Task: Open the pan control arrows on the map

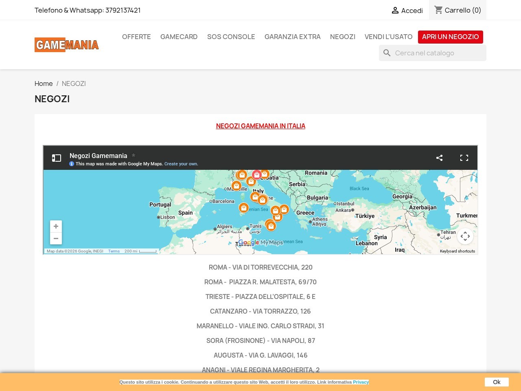Action: [465, 236]
